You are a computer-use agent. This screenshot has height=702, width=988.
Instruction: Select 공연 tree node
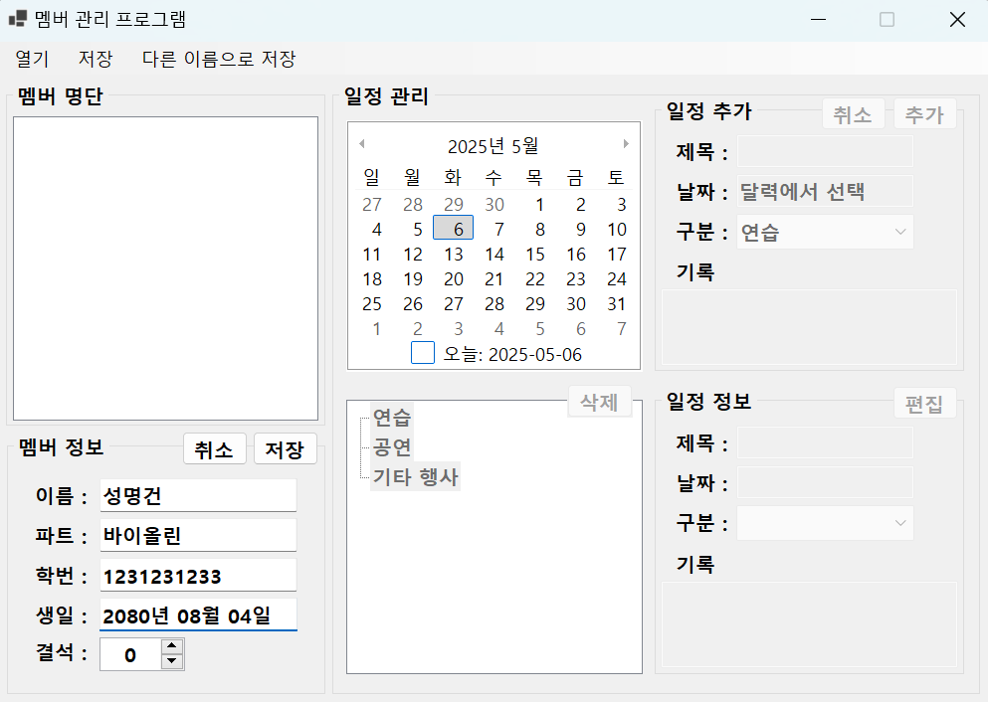pyautogui.click(x=392, y=447)
